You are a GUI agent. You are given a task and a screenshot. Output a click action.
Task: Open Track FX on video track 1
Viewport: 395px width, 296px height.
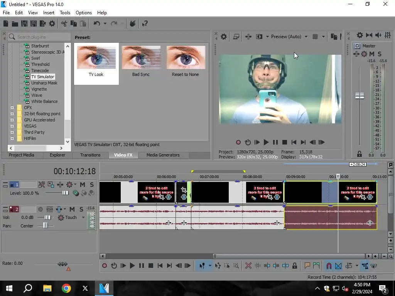tap(60, 185)
